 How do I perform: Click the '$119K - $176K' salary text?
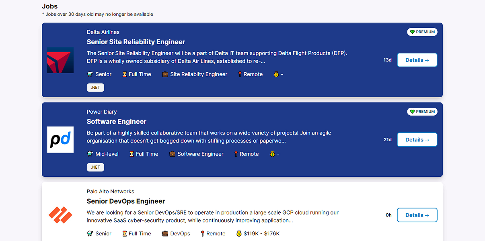click(x=261, y=233)
